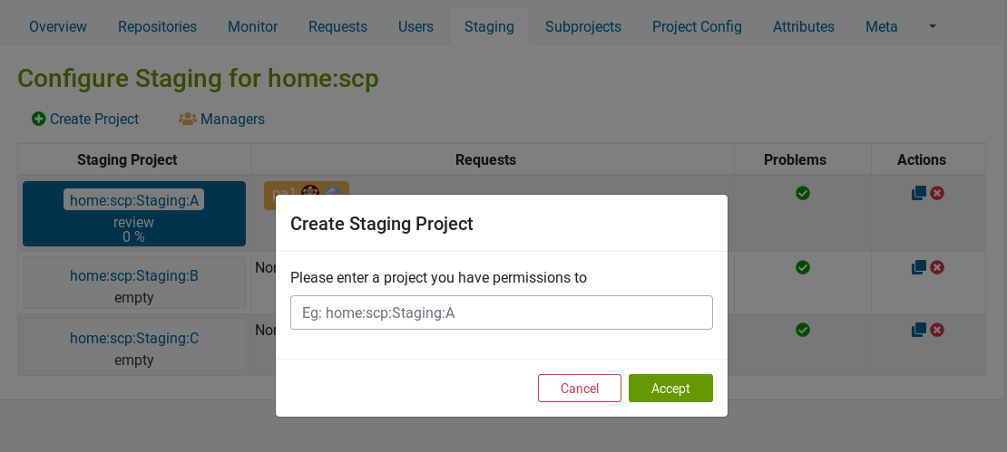Open the home:scp:Staging:A project link

133,201
